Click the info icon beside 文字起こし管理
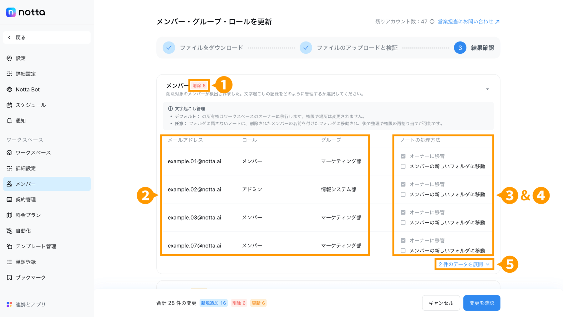The height and width of the screenshot is (317, 563). pos(170,109)
